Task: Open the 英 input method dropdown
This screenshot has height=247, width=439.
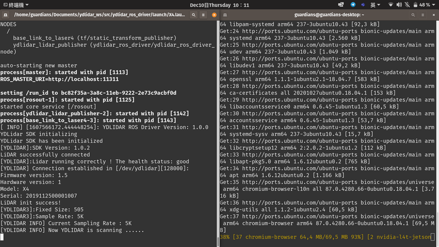Action: (x=375, y=5)
